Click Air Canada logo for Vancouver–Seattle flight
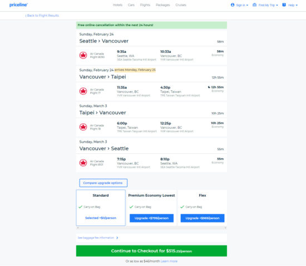 tap(83, 163)
